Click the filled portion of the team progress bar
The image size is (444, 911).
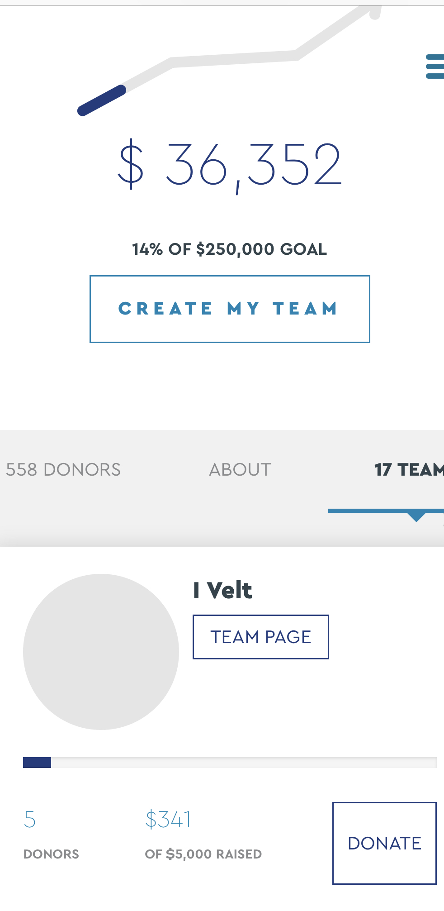click(x=37, y=763)
